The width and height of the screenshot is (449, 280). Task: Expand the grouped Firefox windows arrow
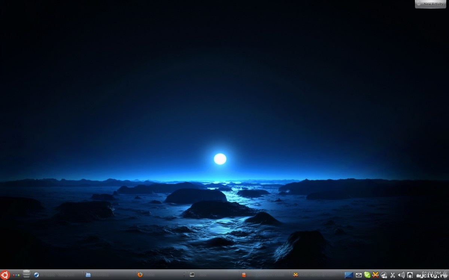(184, 275)
